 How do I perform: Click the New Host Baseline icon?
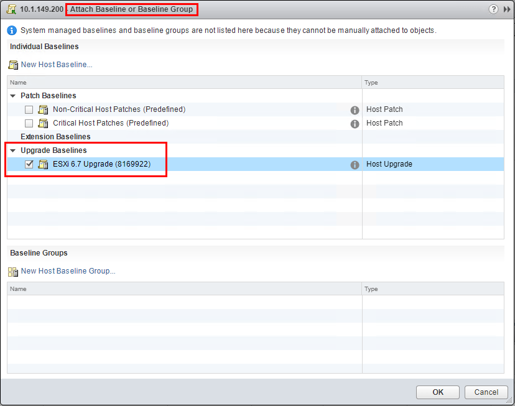click(x=13, y=65)
